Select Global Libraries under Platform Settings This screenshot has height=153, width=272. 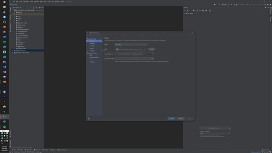[94, 57]
